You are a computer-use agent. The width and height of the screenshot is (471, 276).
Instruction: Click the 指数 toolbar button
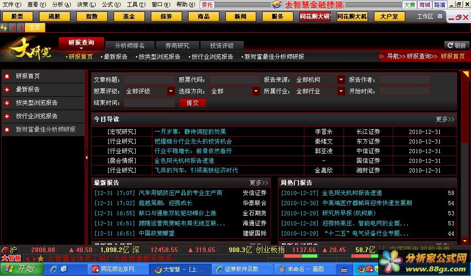click(92, 16)
